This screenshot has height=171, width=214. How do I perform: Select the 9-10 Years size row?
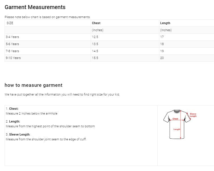109,58
